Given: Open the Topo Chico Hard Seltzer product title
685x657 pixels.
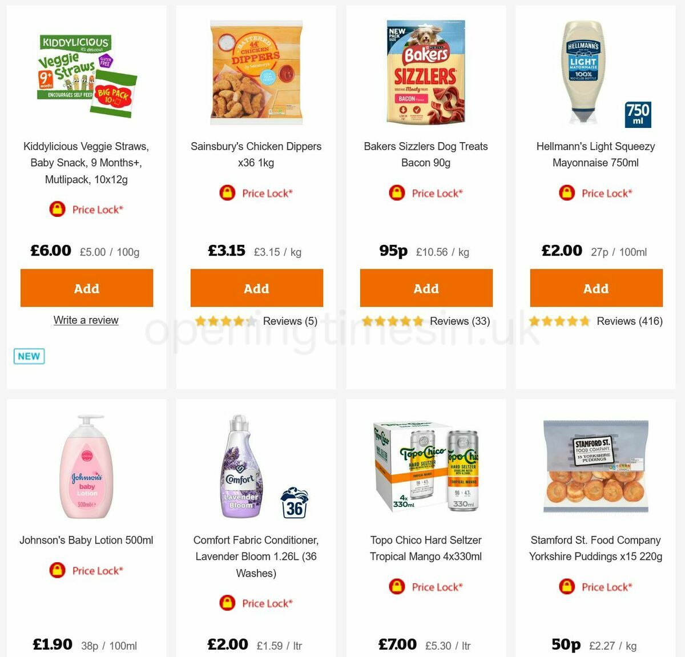Looking at the screenshot, I should (x=426, y=548).
